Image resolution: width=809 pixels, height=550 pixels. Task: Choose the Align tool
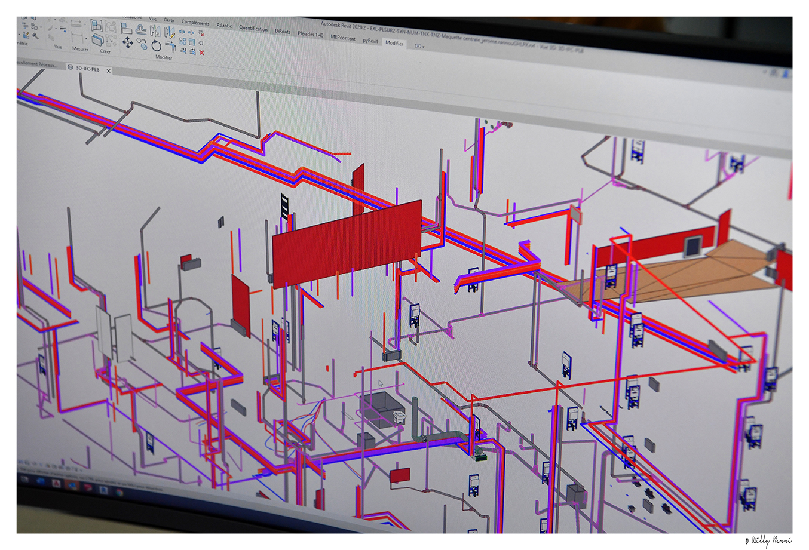(x=126, y=27)
